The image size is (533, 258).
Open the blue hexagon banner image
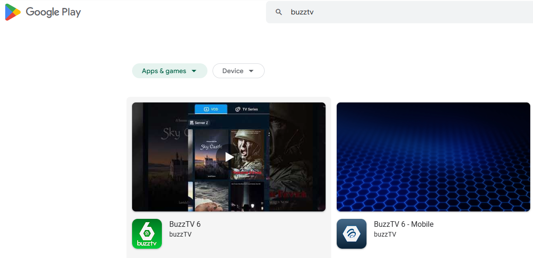pos(433,157)
